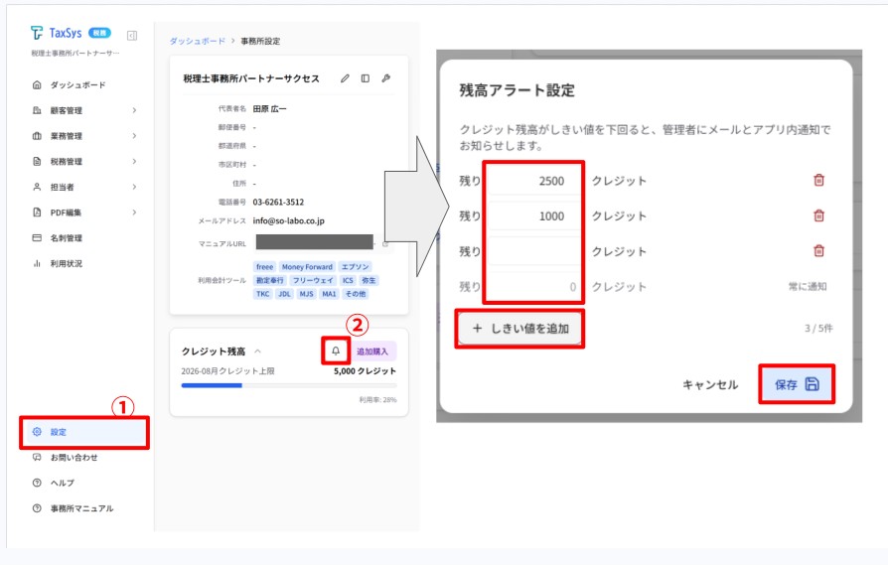
Task: Click the 追加購入 button
Action: click(x=372, y=352)
